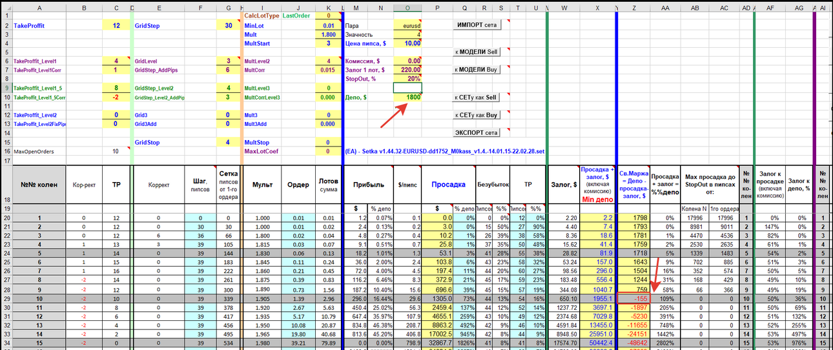
Task: Click the Залог к депо, % header
Action: [x=799, y=184]
